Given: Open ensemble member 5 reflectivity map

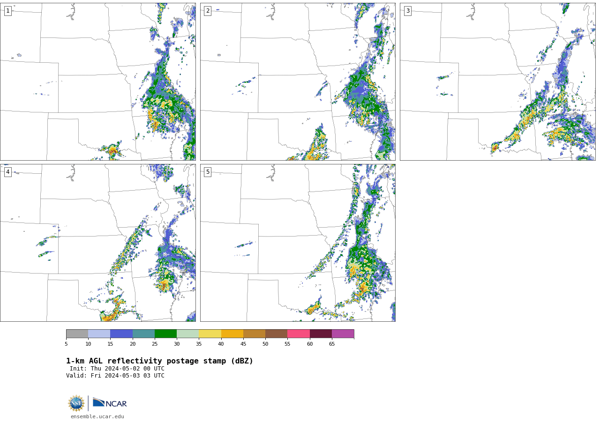Looking at the screenshot, I should [x=298, y=243].
